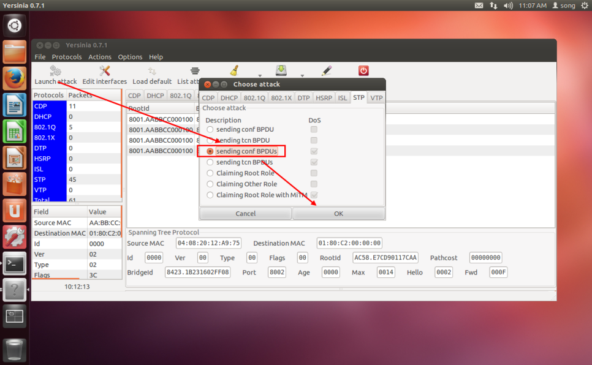Switch to HSRP tab in Choose attack dialog
Screen dimensions: 592x365
324,98
